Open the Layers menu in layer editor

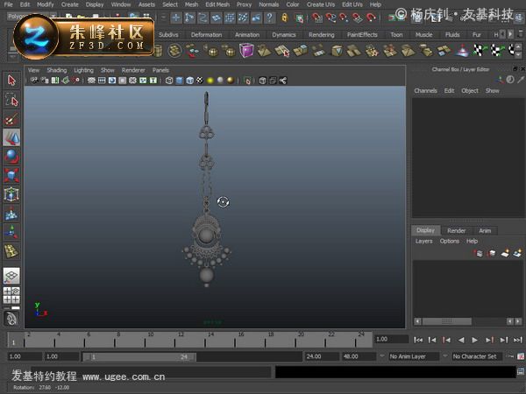423,242
